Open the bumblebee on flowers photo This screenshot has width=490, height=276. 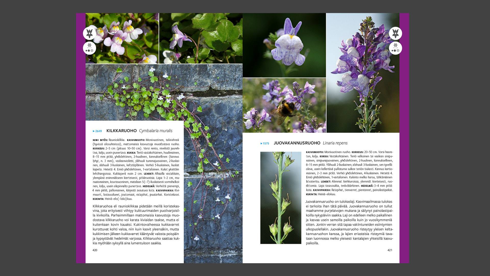coord(284,105)
